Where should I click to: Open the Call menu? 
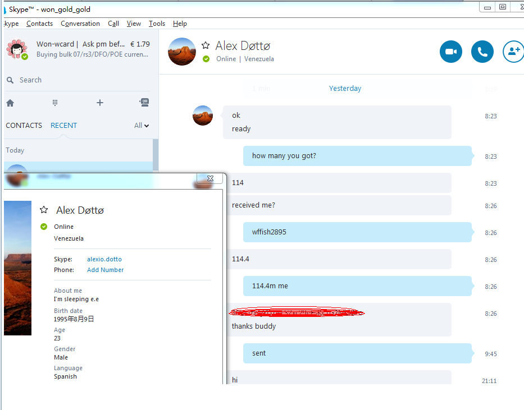[x=113, y=24]
